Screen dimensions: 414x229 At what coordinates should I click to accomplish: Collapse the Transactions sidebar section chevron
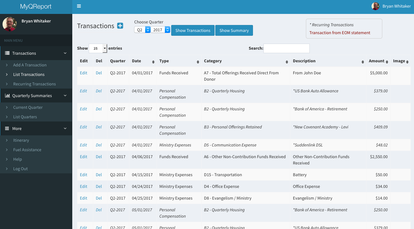(65, 53)
